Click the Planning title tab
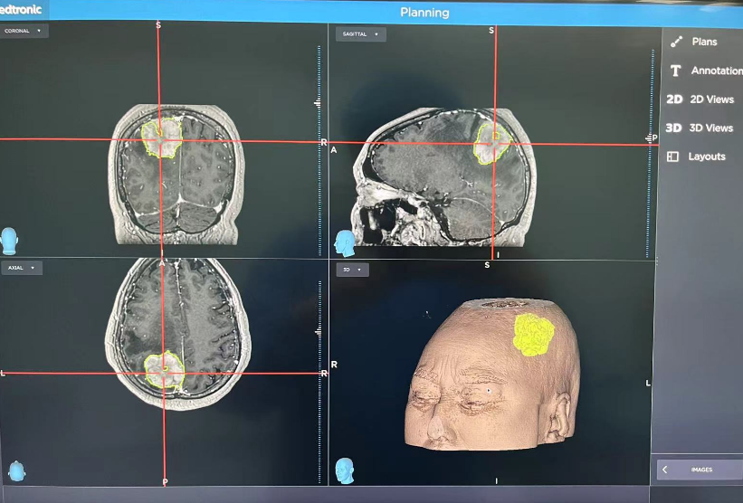 point(424,13)
